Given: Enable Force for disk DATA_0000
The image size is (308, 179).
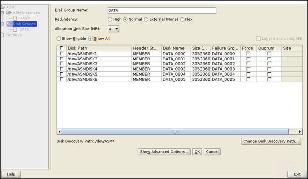Looking at the screenshot, I should 248,54.
